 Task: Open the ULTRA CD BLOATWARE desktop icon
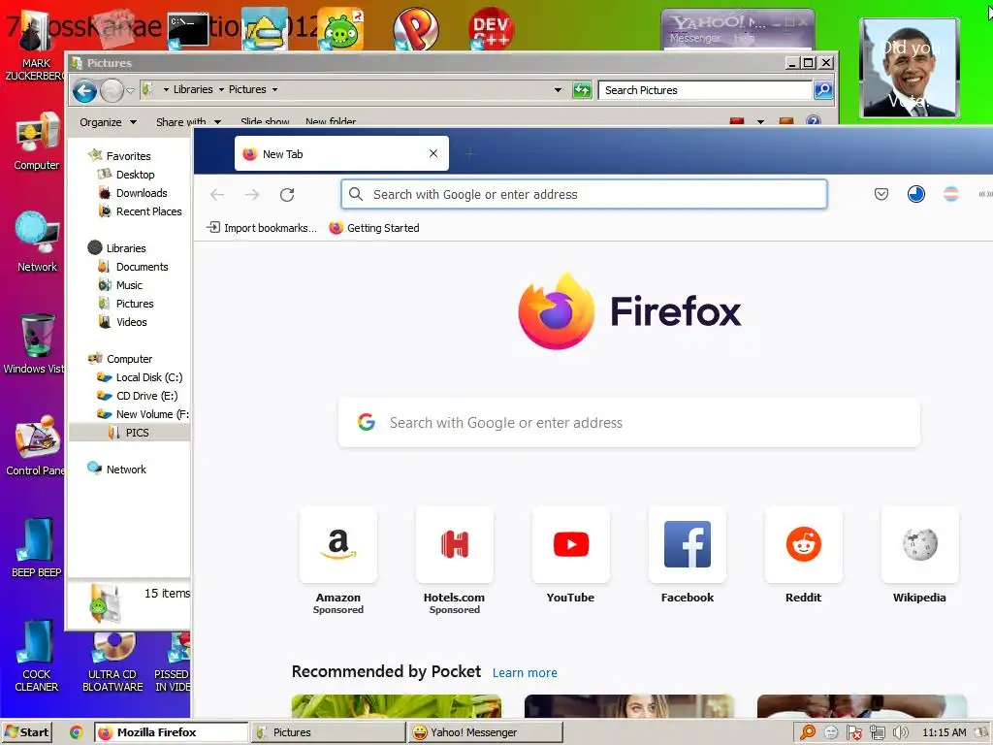tap(112, 663)
